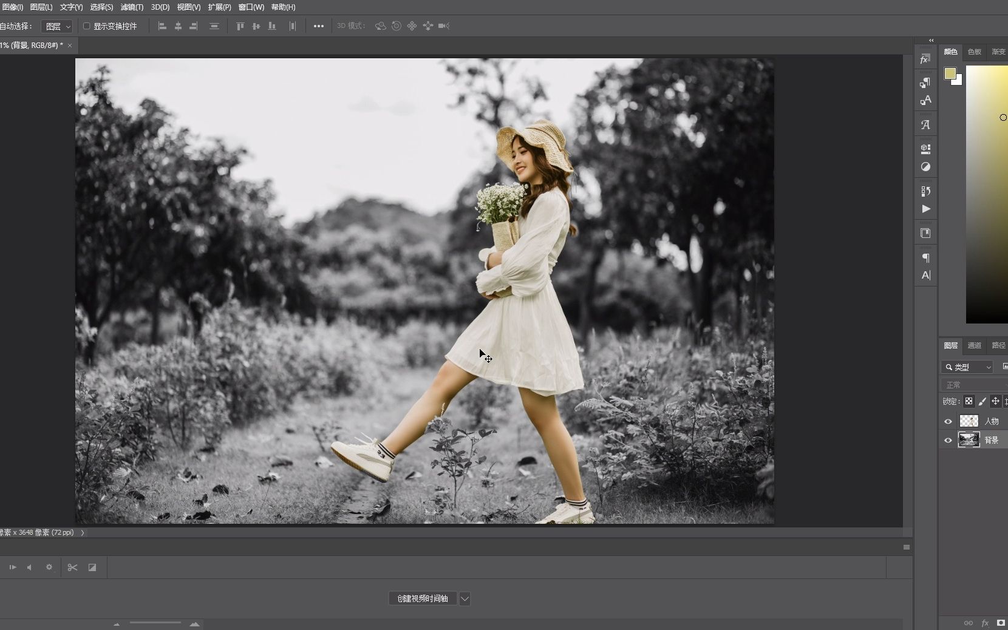This screenshot has width=1008, height=630.
Task: Click link layers icon in Layers panel
Action: point(969,623)
